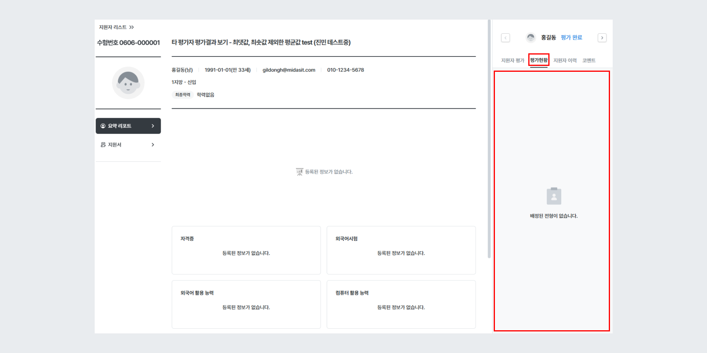Click 홍길동's avatar in the right panel header
This screenshot has width=707, height=353.
pyautogui.click(x=531, y=38)
